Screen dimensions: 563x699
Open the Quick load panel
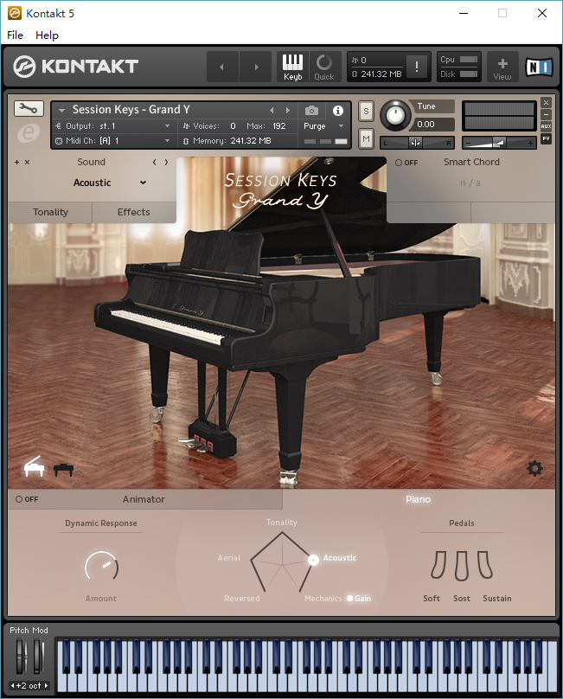(x=324, y=67)
